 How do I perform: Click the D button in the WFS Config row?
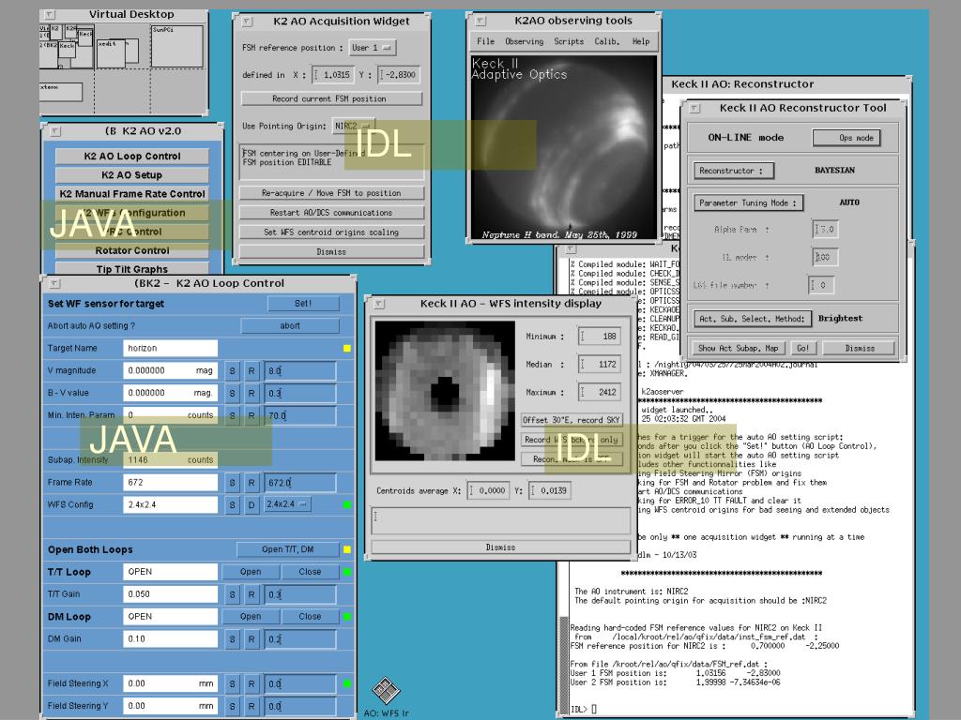click(x=252, y=505)
